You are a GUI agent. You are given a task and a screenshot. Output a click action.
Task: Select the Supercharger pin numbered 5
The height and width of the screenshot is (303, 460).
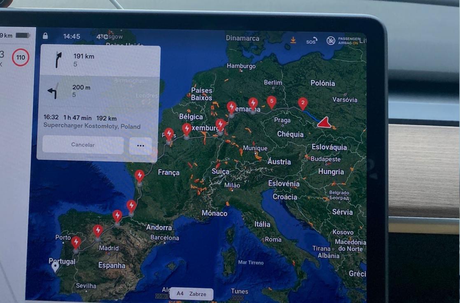click(271, 102)
